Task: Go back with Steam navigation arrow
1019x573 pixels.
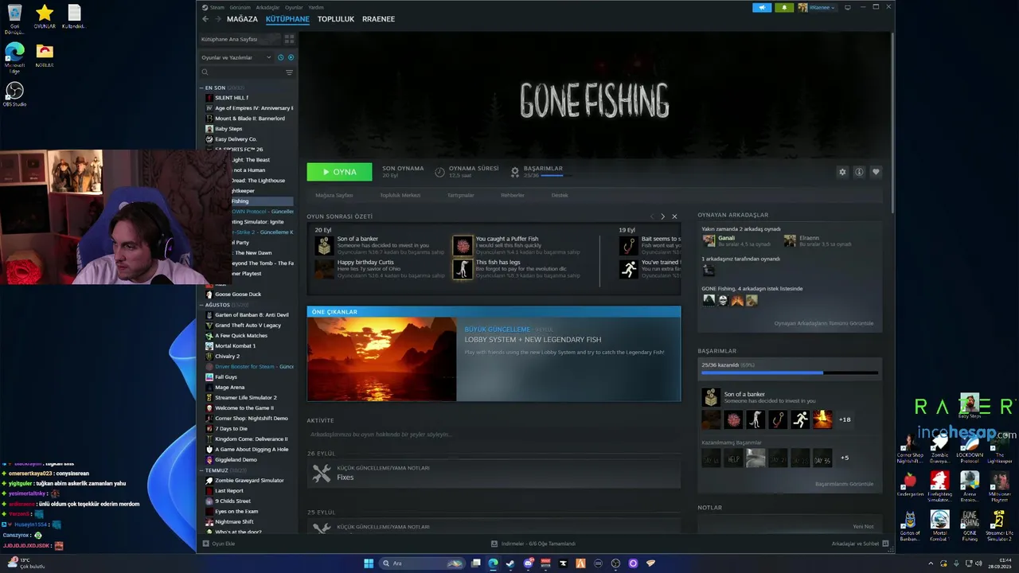Action: 205,19
